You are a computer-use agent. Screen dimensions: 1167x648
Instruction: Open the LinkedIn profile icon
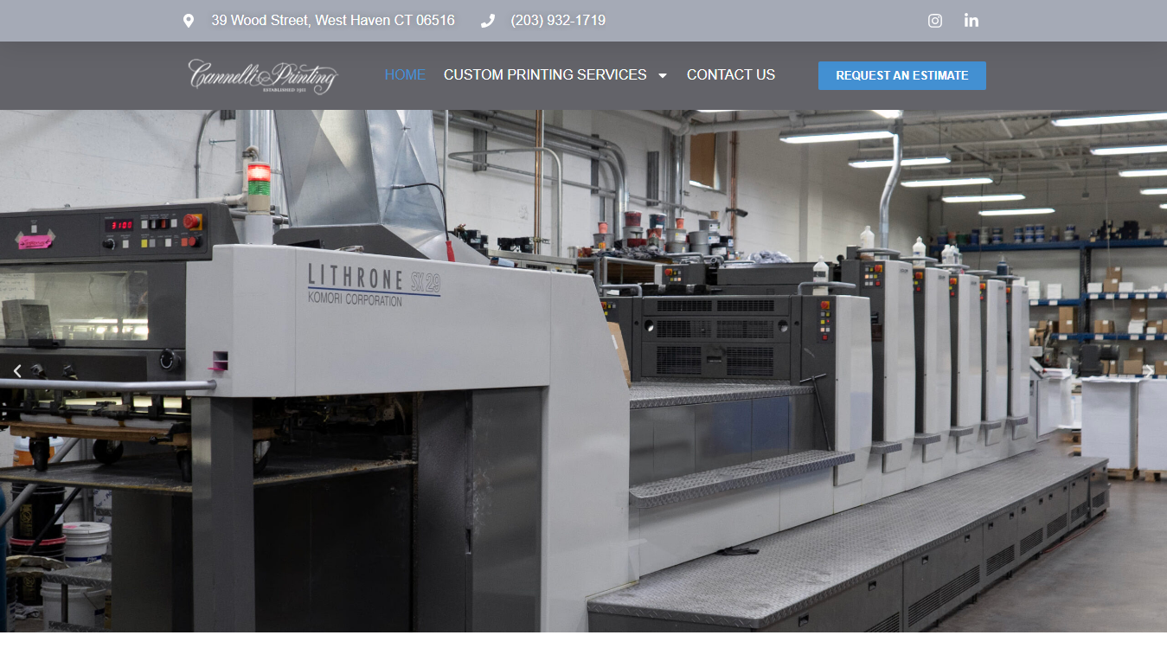(971, 21)
